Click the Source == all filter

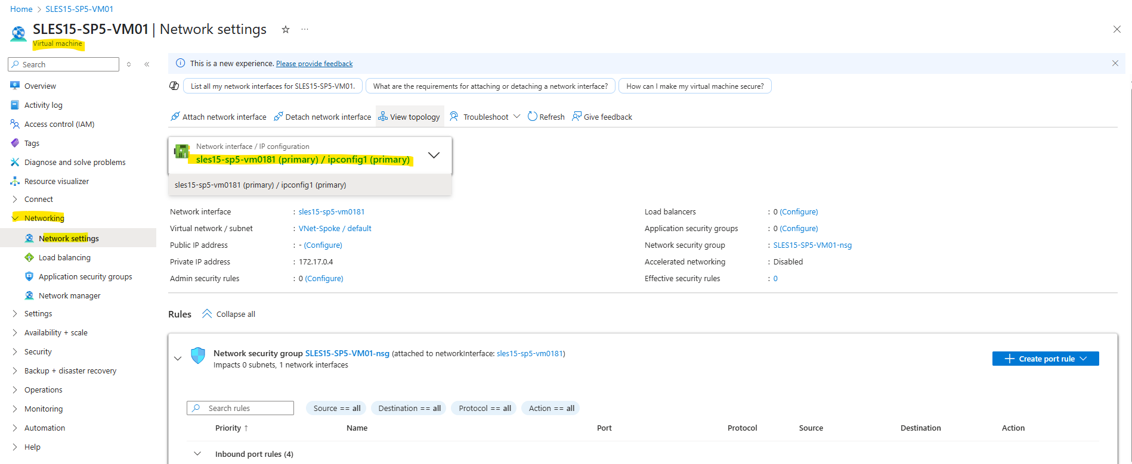click(337, 408)
